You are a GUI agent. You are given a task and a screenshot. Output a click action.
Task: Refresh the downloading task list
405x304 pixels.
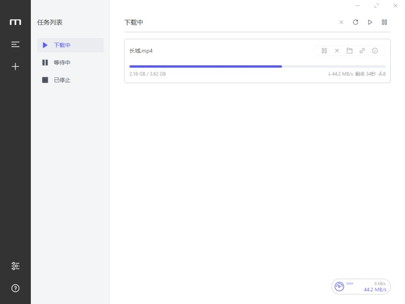click(x=355, y=22)
